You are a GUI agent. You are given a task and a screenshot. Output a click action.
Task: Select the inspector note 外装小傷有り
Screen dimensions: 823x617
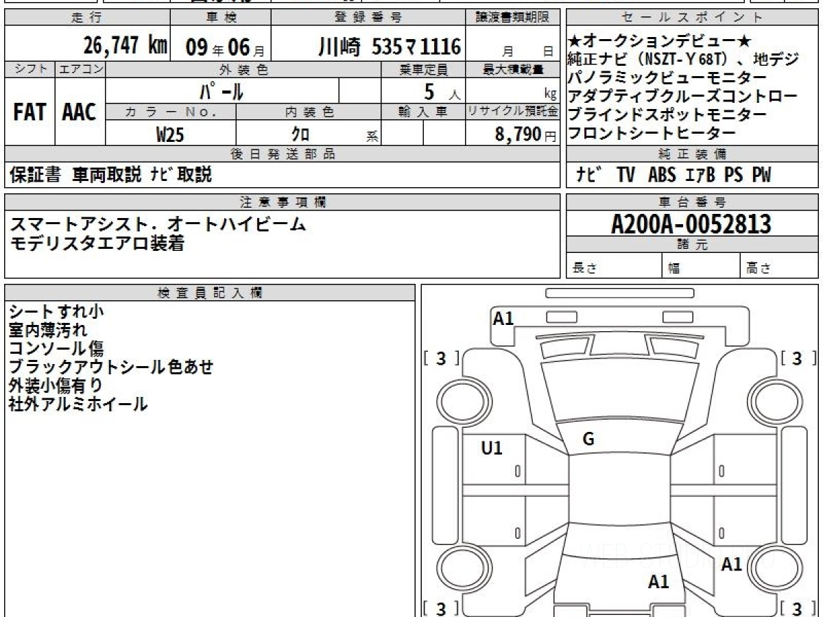pos(56,386)
